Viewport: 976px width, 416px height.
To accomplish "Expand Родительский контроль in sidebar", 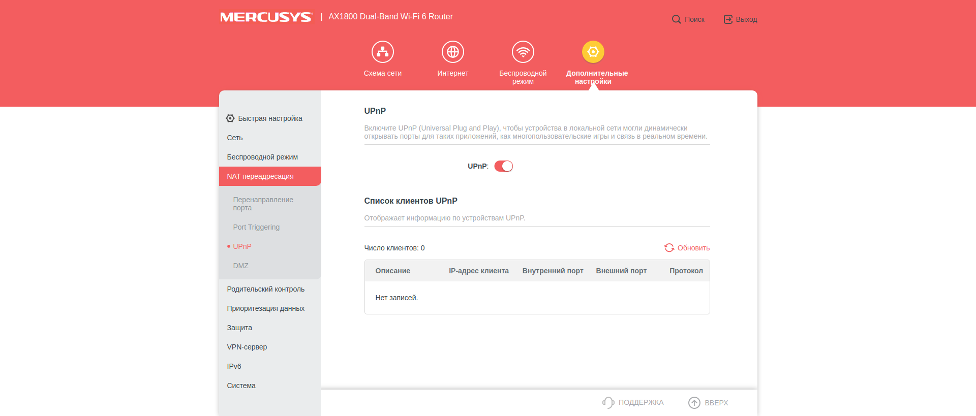I will point(265,289).
